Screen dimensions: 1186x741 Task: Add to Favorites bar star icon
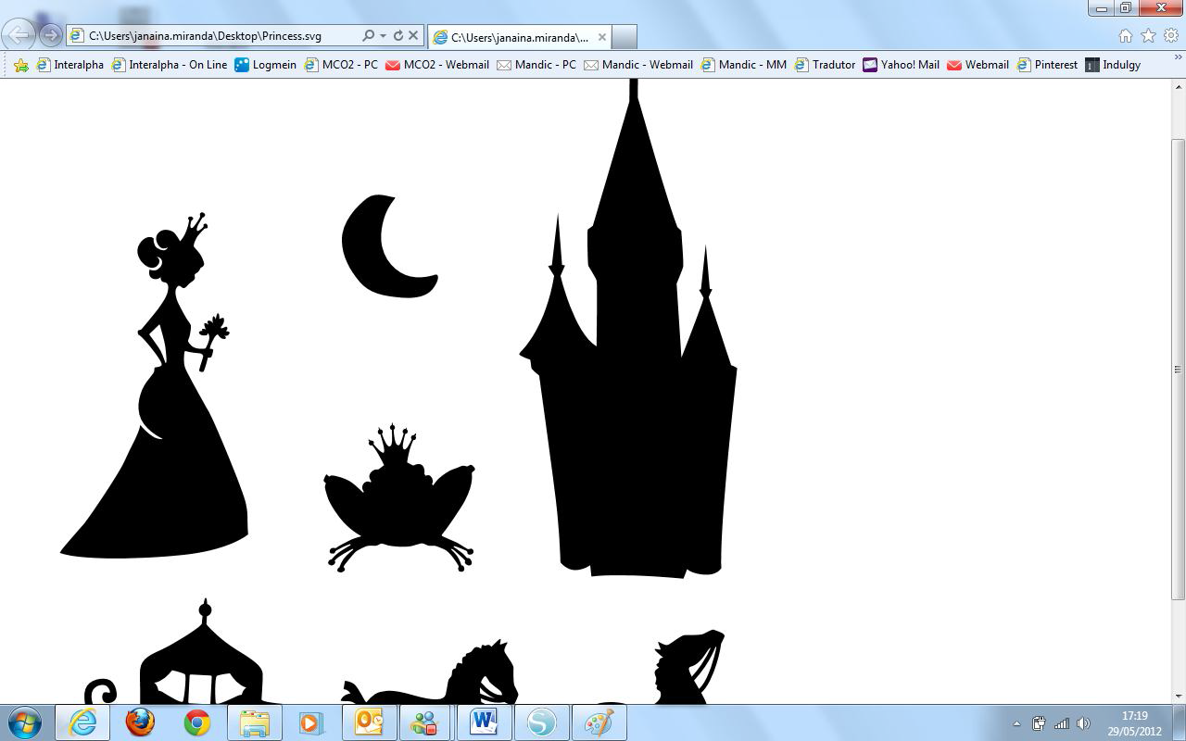click(20, 65)
